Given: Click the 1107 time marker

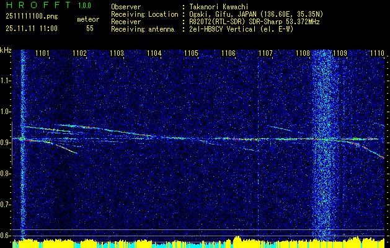Looking at the screenshot, I should click(265, 53).
